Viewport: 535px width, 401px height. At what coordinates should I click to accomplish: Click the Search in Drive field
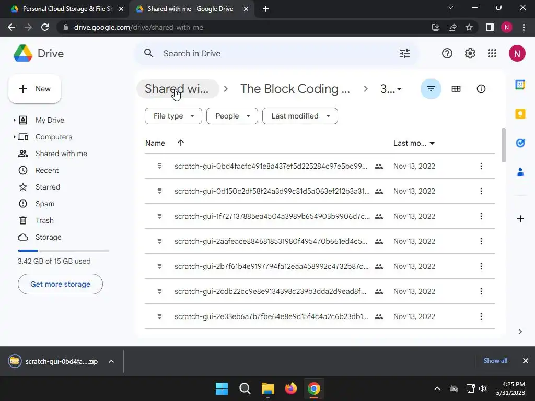tap(276, 53)
